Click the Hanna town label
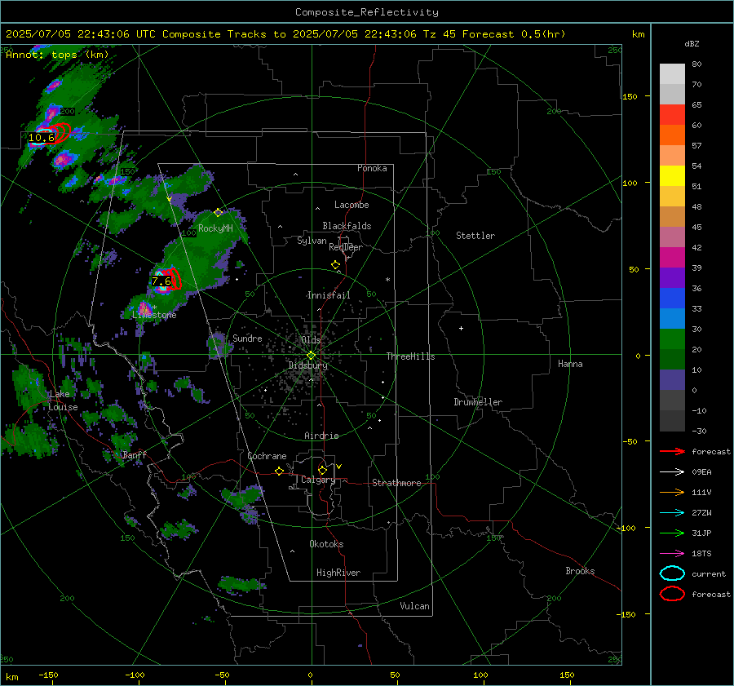This screenshot has height=686, width=734. (570, 364)
